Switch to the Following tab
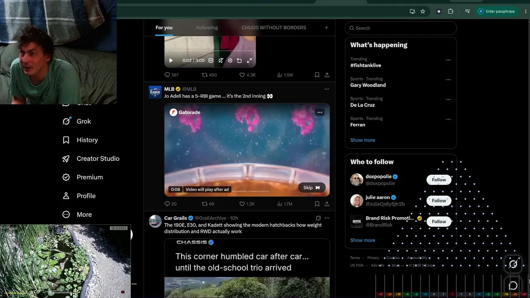Screen dimensions: 530x298 (207, 28)
